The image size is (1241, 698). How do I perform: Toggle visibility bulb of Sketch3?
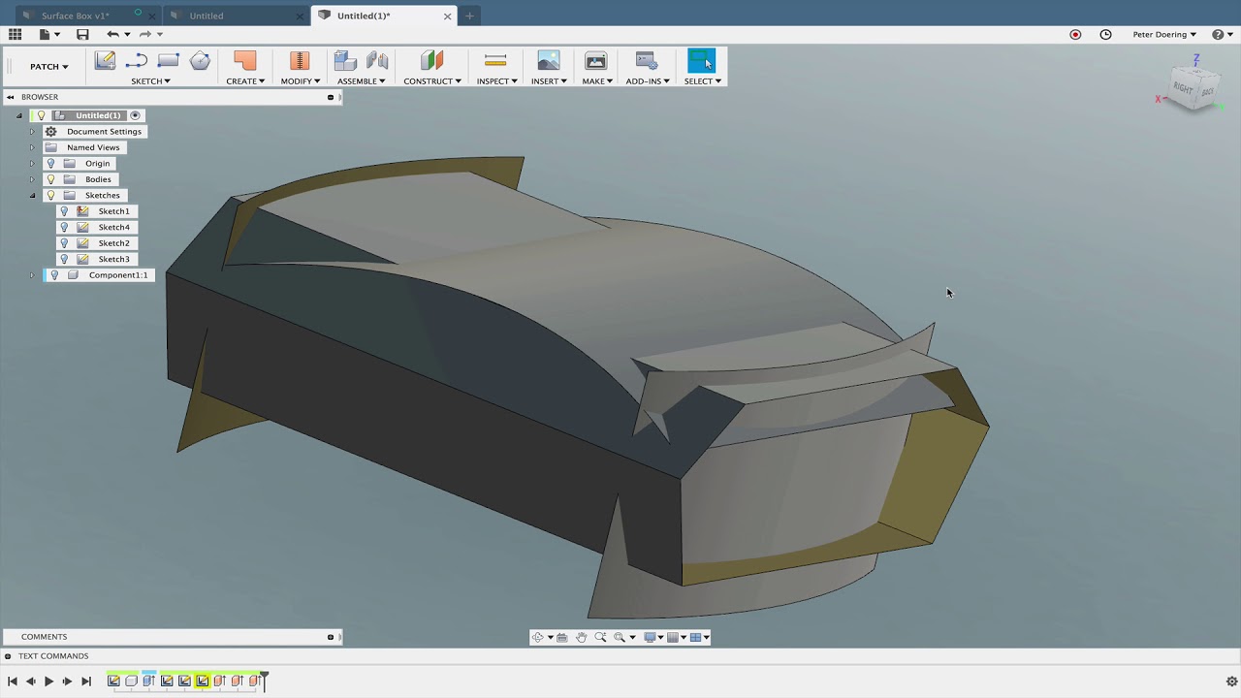64,259
